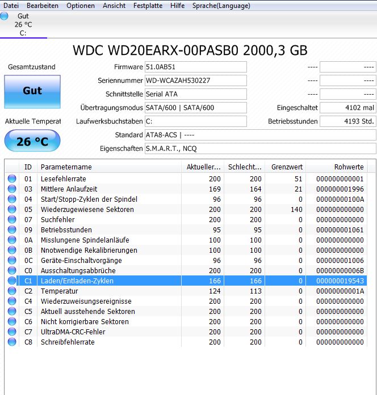The width and height of the screenshot is (377, 395).
Task: Click status orb for Wiederzugewiesene Sektoren row
Action: point(12,209)
